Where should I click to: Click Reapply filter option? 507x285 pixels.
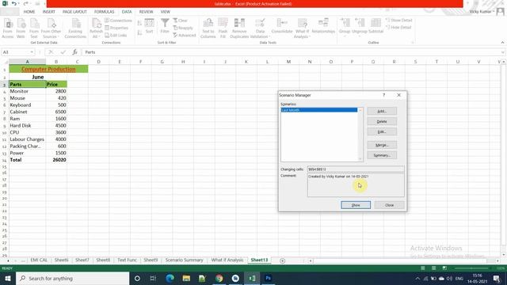[x=183, y=28]
